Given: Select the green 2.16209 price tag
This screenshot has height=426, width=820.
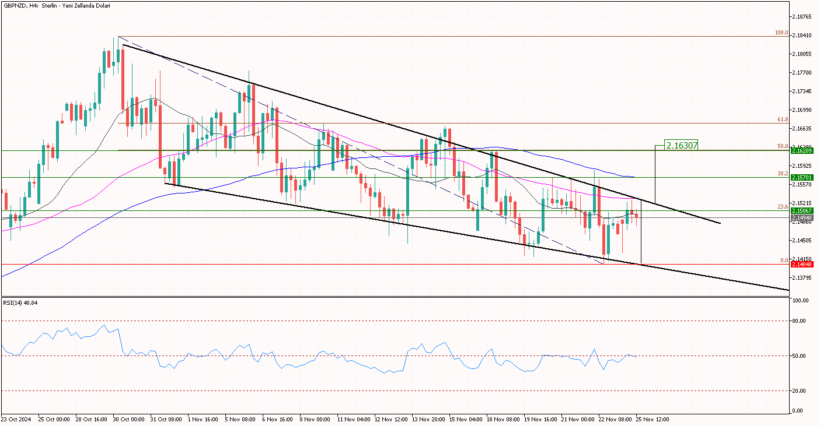Looking at the screenshot, I should (803, 150).
